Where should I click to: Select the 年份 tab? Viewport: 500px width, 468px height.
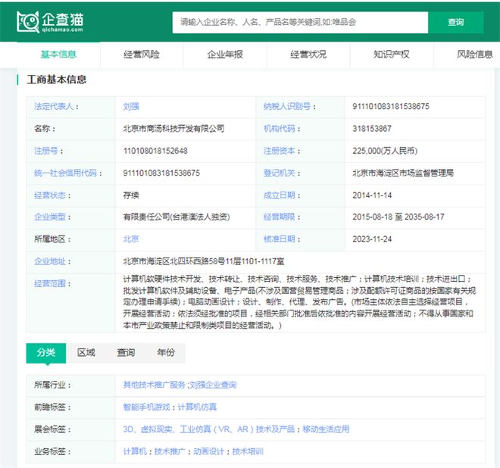point(166,353)
